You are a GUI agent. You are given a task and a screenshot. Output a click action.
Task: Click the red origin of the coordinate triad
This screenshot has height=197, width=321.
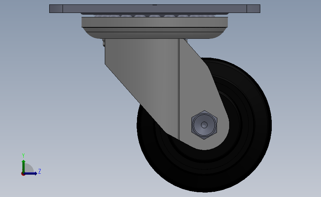[x=23, y=174]
